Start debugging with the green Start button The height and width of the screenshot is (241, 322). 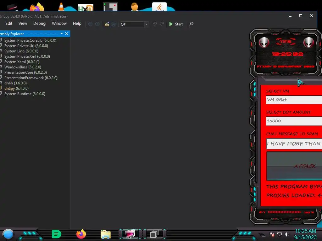coord(176,24)
